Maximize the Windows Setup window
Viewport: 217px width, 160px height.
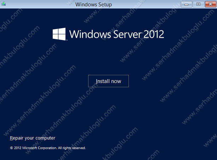(x=198, y=4)
